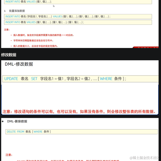This screenshot has height=161, width=161.
Task: Click the 'UPDATE 表名 SET' syntax box
Action: click(x=80, y=79)
